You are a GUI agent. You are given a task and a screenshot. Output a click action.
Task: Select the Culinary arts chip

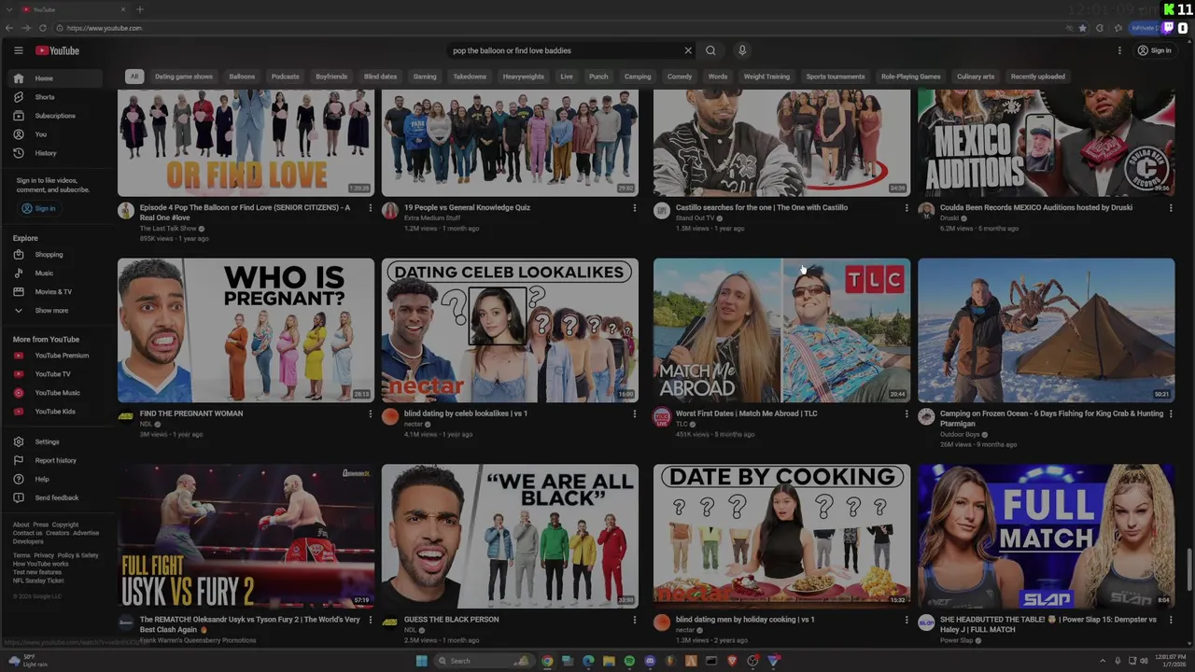[x=976, y=77]
